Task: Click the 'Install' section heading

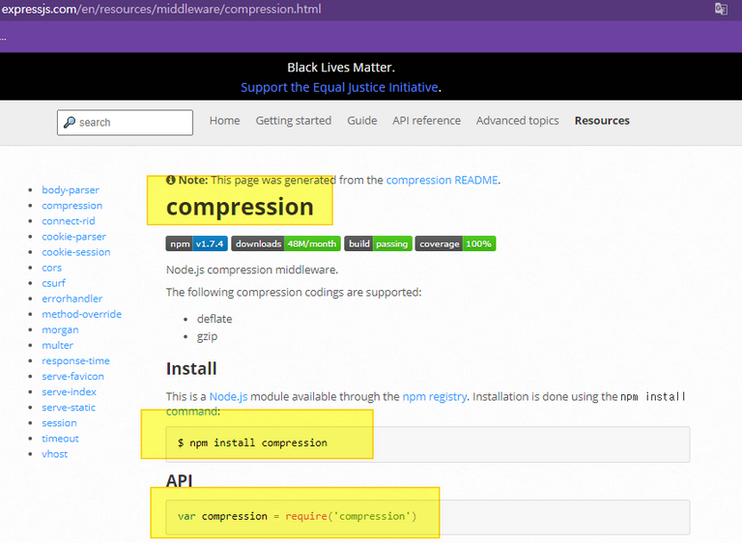Action: pyautogui.click(x=191, y=369)
